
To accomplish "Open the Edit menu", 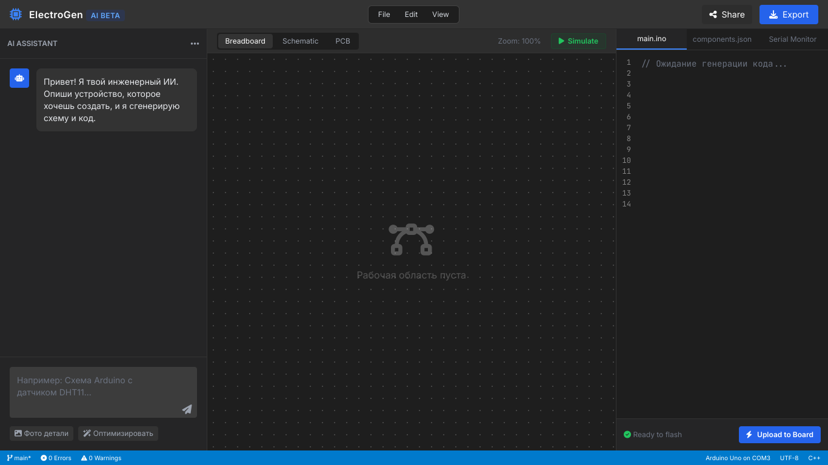I will point(411,15).
